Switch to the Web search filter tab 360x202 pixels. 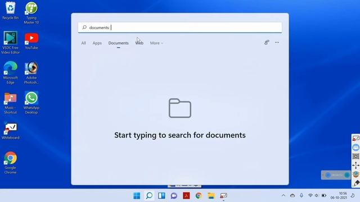click(139, 43)
